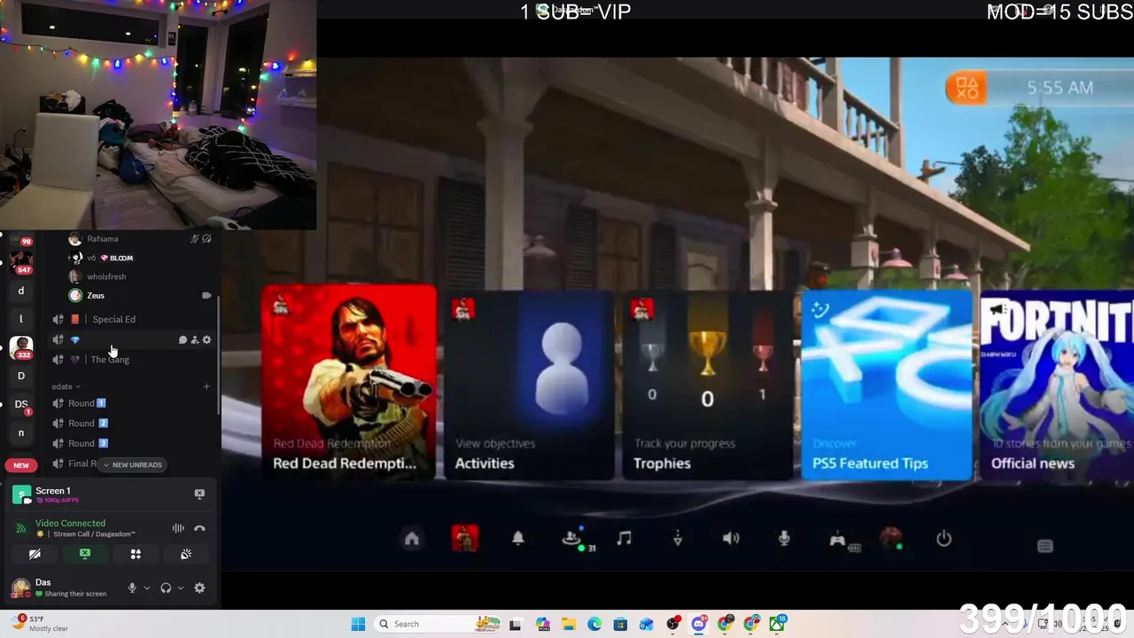The width and height of the screenshot is (1134, 638).
Task: Toggle screen share button in Discord
Action: pos(85,554)
